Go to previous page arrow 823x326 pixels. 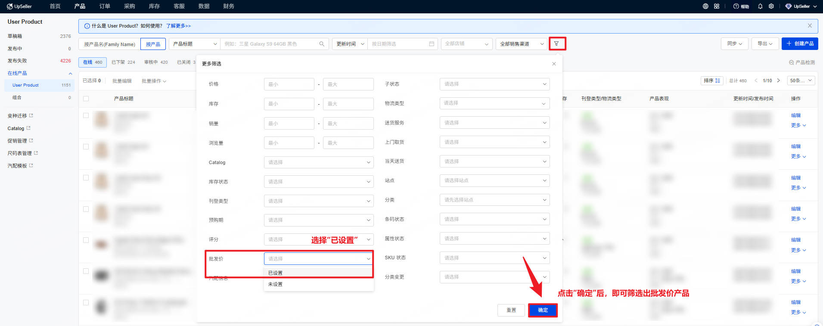[756, 81]
